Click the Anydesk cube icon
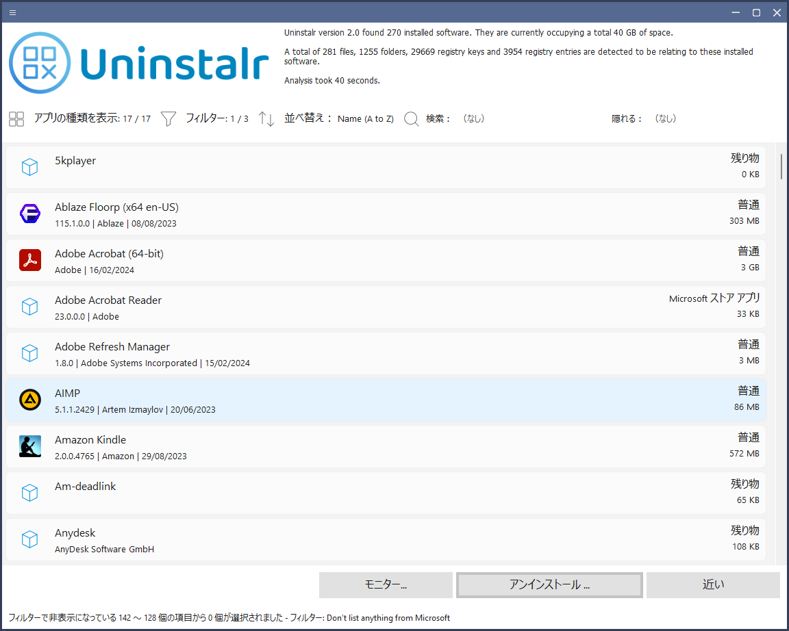Image resolution: width=789 pixels, height=631 pixels. (29, 539)
